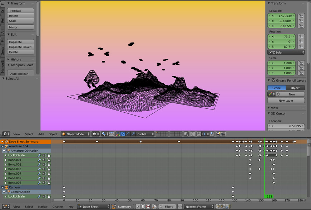
Task: Click the Duplicate Linked button
Action: point(20,47)
